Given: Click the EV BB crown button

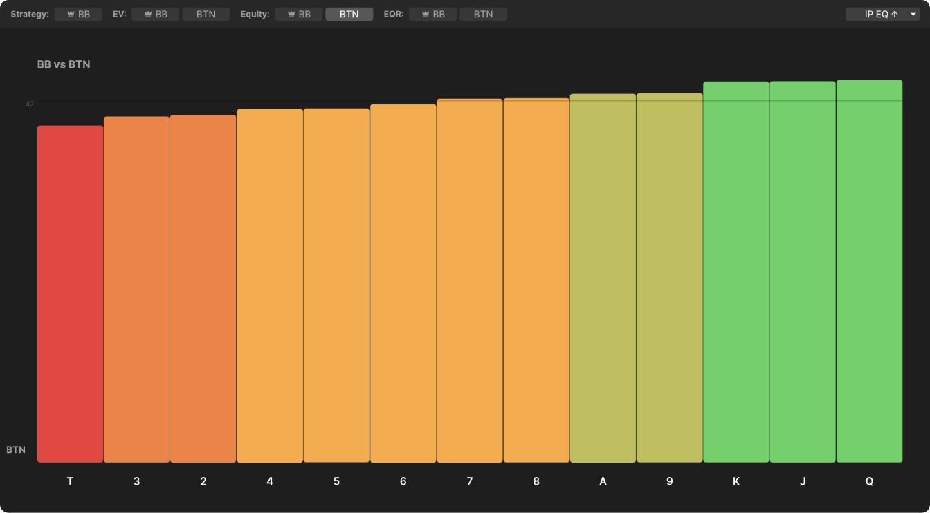Looking at the screenshot, I should coord(155,14).
